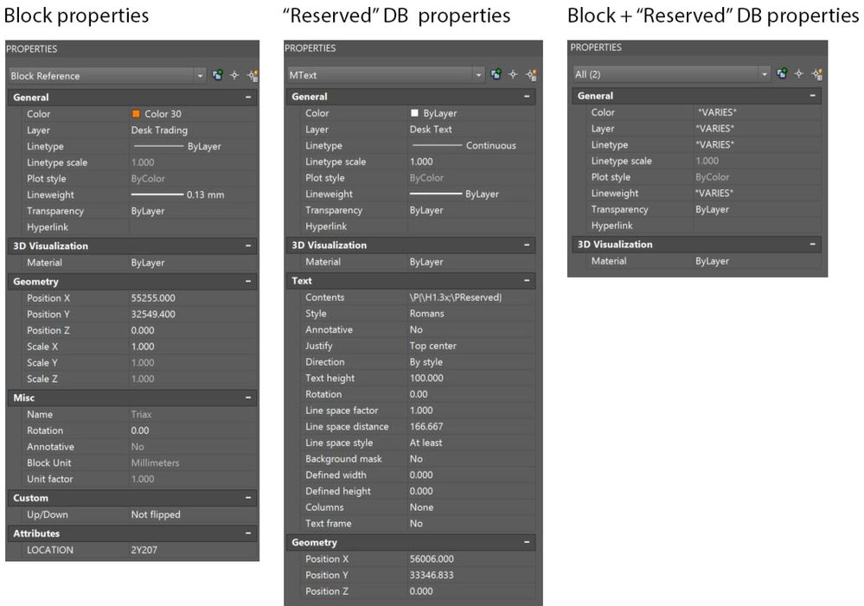
Task: Toggle PICKADD icon in All (2) panel
Action: click(782, 74)
